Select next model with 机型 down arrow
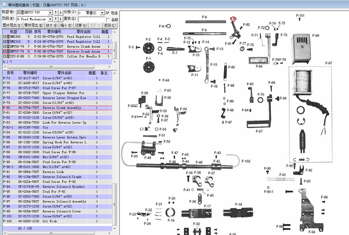Viewport: 349px width, 235px height. (60, 12)
